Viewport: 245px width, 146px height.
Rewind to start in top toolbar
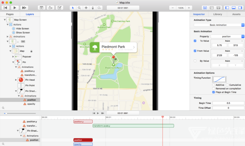[5, 8]
